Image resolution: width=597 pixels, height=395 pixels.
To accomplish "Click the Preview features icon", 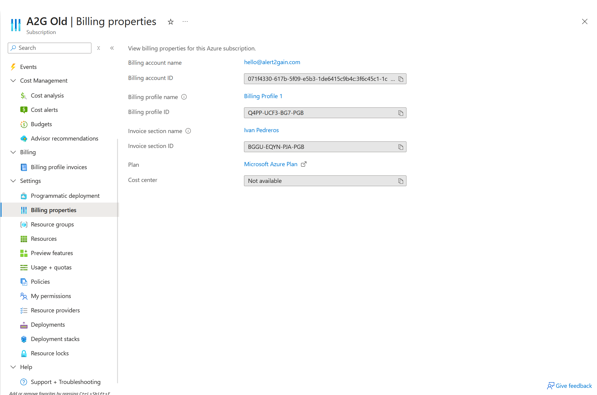I will point(24,253).
